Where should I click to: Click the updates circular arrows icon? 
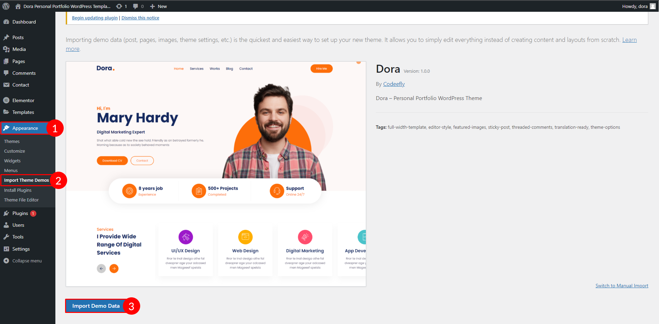(119, 6)
